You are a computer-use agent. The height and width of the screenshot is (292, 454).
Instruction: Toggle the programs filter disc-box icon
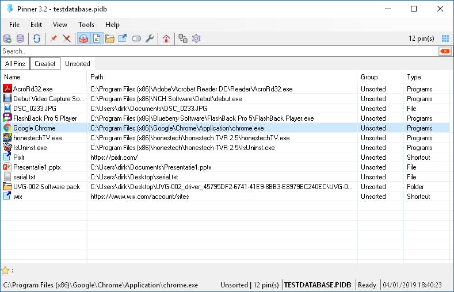pyautogui.click(x=83, y=39)
